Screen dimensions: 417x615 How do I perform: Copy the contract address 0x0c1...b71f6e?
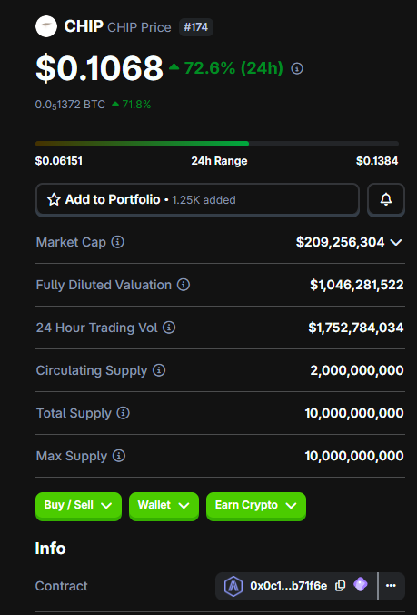point(341,586)
